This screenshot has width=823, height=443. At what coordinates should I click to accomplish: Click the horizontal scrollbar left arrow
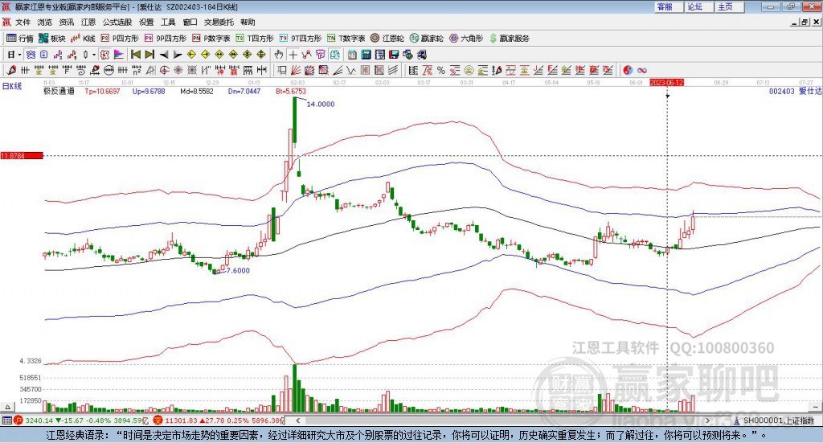tap(298, 420)
